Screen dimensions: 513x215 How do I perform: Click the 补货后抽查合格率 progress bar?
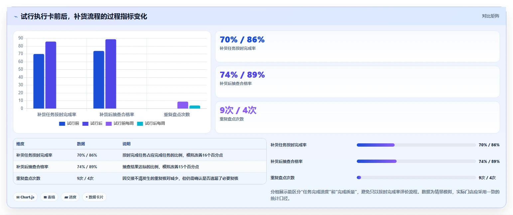[x=416, y=161]
